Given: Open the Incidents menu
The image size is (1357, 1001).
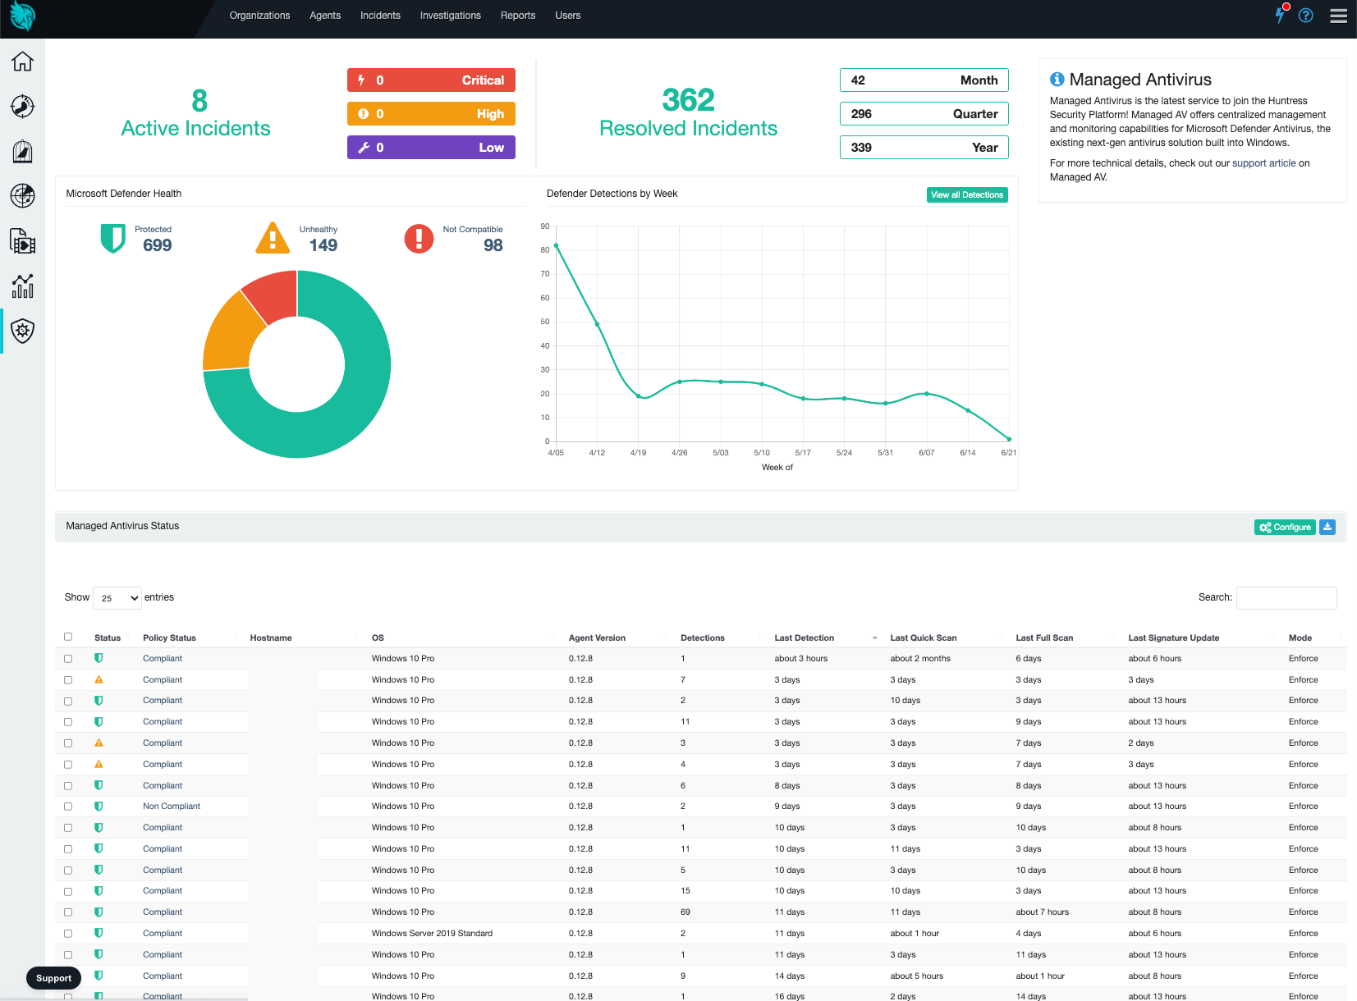Looking at the screenshot, I should [x=380, y=16].
